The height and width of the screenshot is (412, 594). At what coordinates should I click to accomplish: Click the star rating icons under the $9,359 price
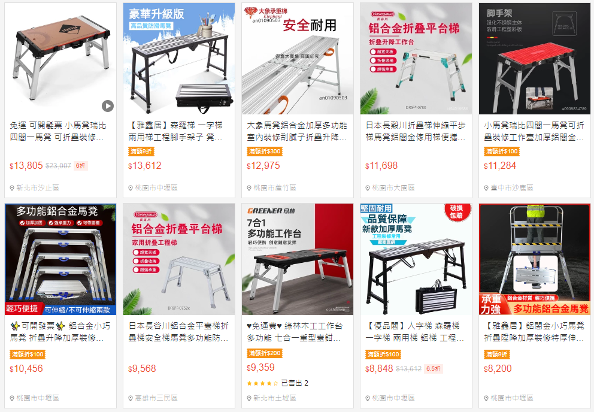click(262, 384)
